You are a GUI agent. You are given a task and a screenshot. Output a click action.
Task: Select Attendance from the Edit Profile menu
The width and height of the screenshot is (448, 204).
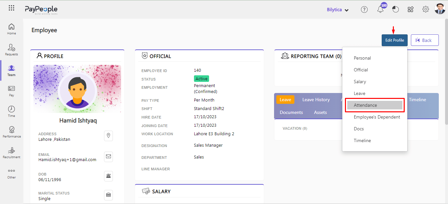[x=374, y=105]
